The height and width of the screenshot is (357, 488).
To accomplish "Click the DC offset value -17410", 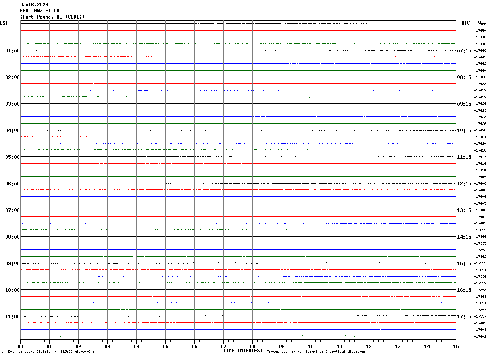I will [480, 170].
